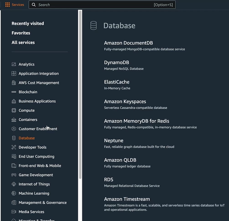Screen dimensions: 229x221
Task: Click 'Managed Relational Database Service' text
Action: point(132,186)
